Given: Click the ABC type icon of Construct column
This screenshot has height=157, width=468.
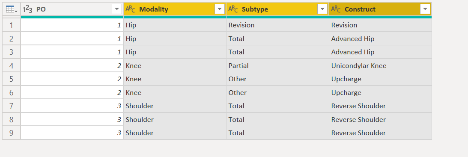Looking at the screenshot, I should pos(336,9).
